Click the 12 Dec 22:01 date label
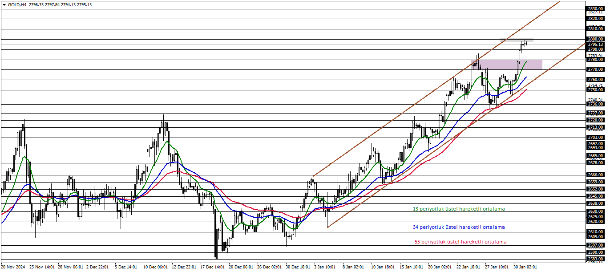Image resolution: width=606 pixels, height=272 pixels. pyautogui.click(x=185, y=267)
